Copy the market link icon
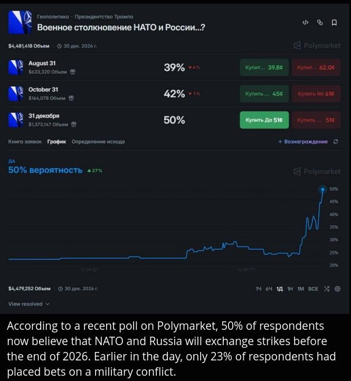The image size is (351, 381). (x=320, y=23)
